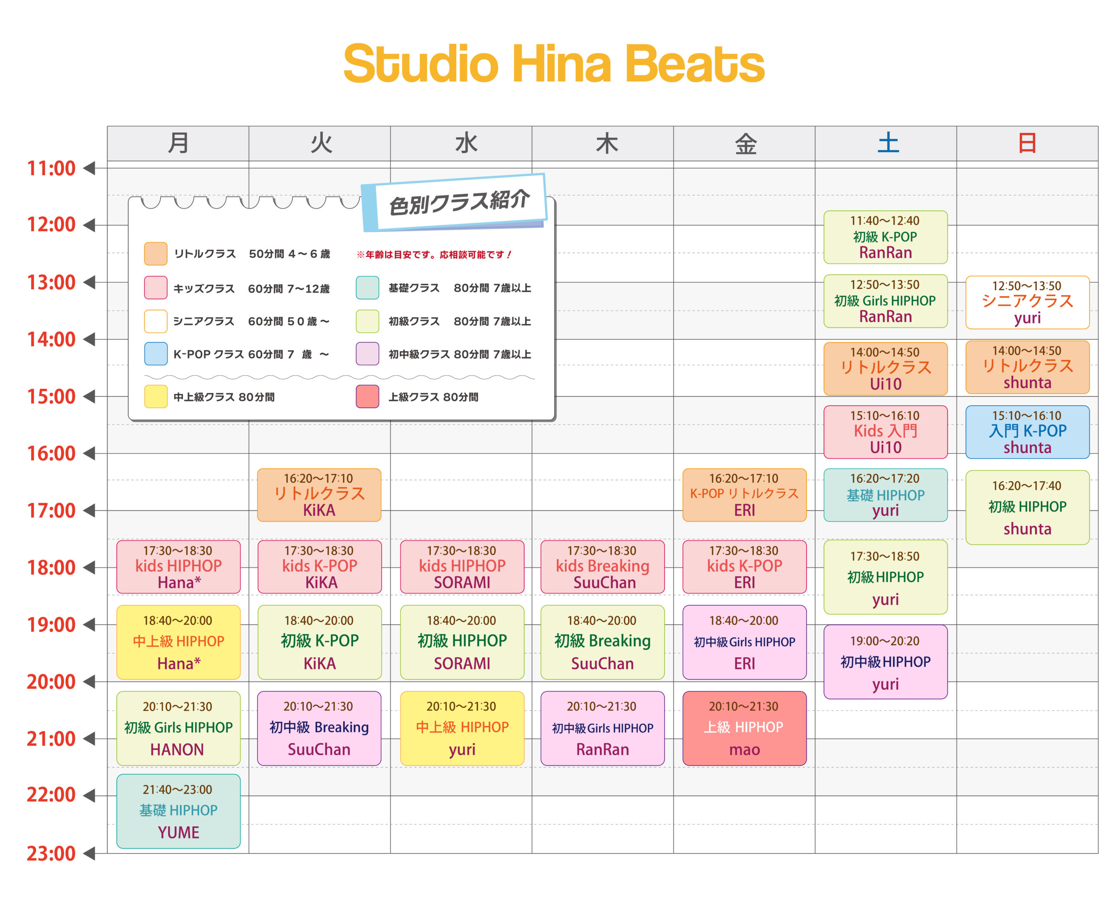Click the orange リトルクラス legend swatch
1109x900 pixels.
pos(156,254)
